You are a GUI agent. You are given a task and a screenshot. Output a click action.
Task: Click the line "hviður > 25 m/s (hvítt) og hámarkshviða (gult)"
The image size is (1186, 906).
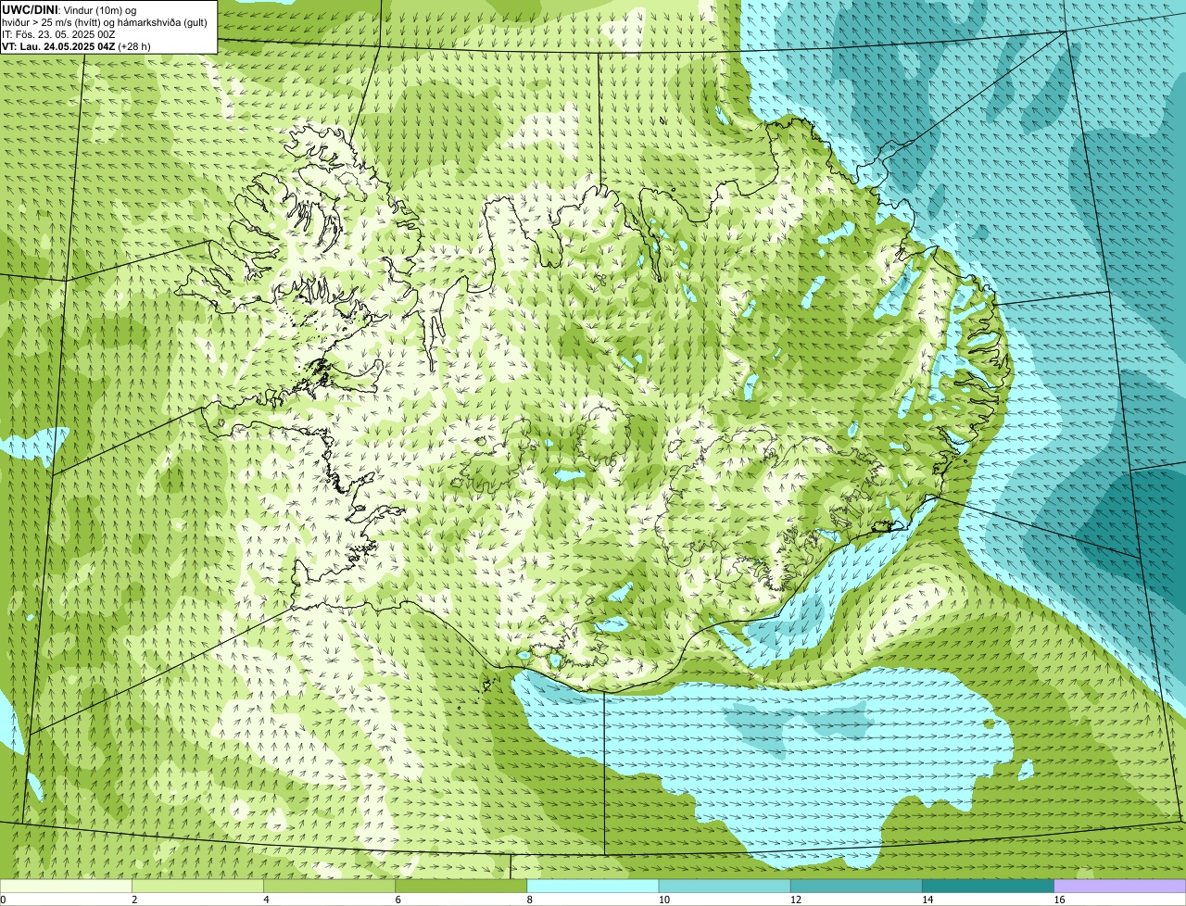tap(105, 21)
